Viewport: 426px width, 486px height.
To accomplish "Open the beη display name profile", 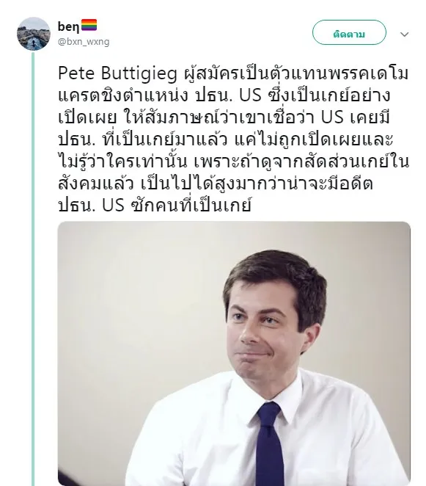I will click(69, 26).
